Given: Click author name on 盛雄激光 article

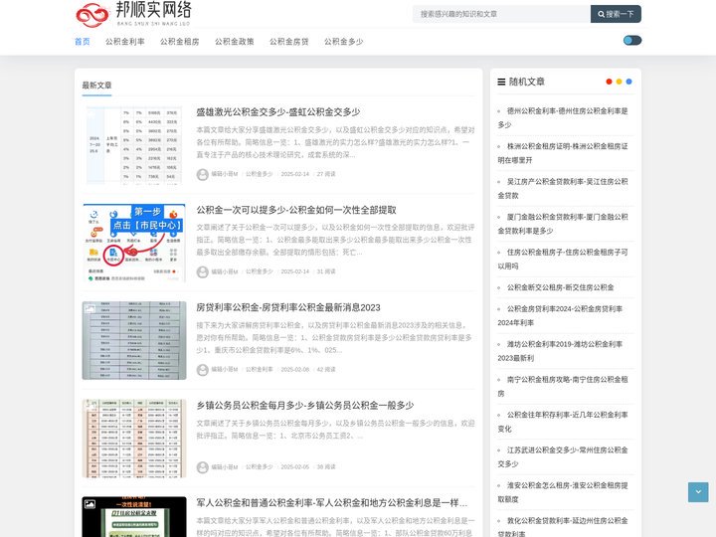Looking at the screenshot, I should click(224, 174).
